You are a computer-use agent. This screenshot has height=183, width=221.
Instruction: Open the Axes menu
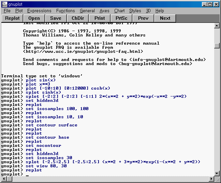[104, 11]
